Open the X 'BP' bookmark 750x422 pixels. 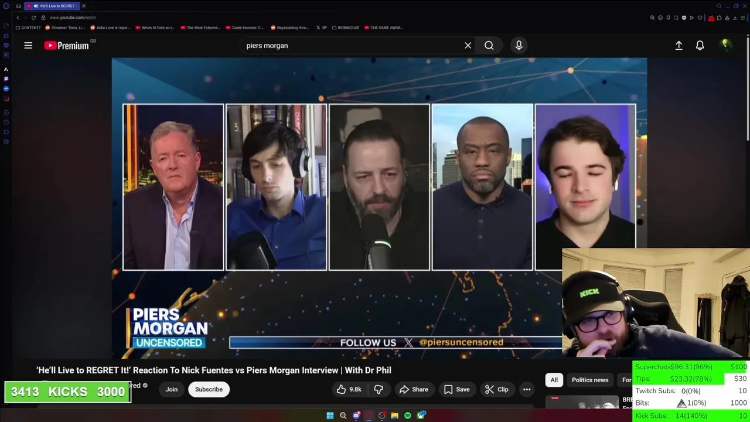[x=322, y=28]
